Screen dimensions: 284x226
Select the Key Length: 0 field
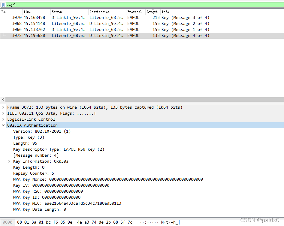[x=29, y=167]
